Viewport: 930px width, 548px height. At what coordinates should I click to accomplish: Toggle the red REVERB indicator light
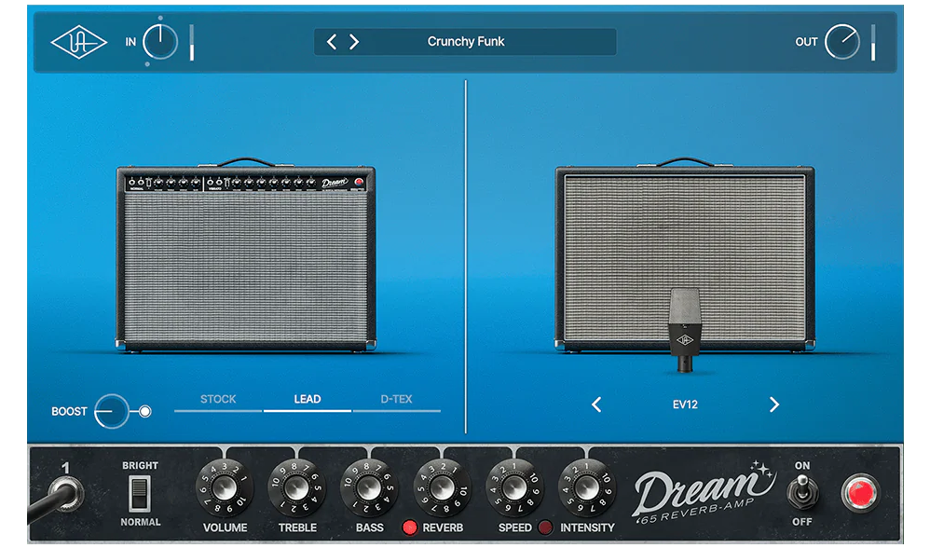(409, 527)
